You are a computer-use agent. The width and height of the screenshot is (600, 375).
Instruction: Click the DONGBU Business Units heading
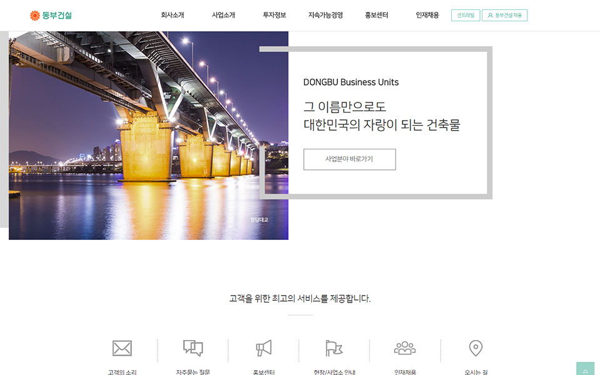351,82
